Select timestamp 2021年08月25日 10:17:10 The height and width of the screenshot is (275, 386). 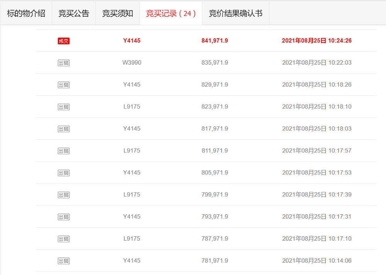(317, 239)
